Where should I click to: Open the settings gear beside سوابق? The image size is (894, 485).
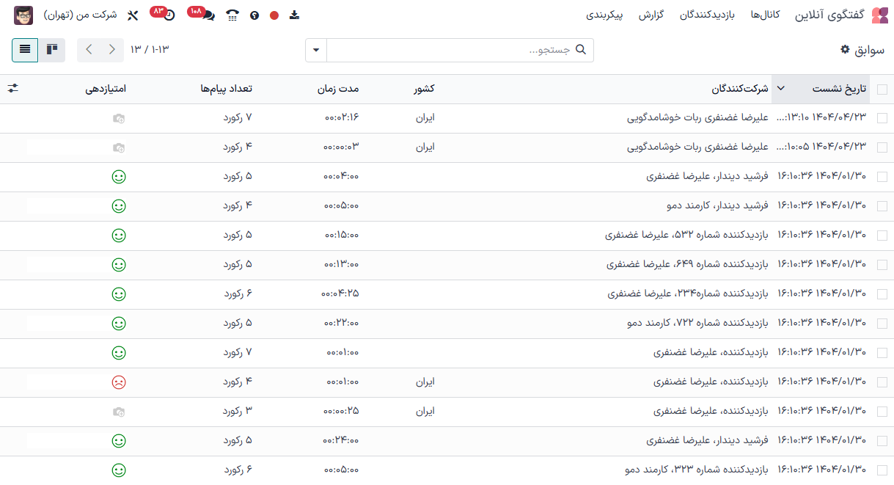click(845, 50)
